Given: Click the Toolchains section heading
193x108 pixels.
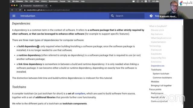Looking at the screenshot, I should tap(19, 87).
